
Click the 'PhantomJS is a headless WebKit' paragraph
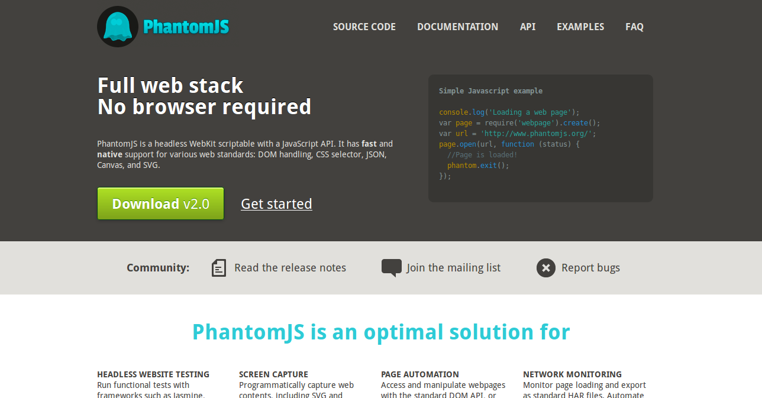(245, 154)
